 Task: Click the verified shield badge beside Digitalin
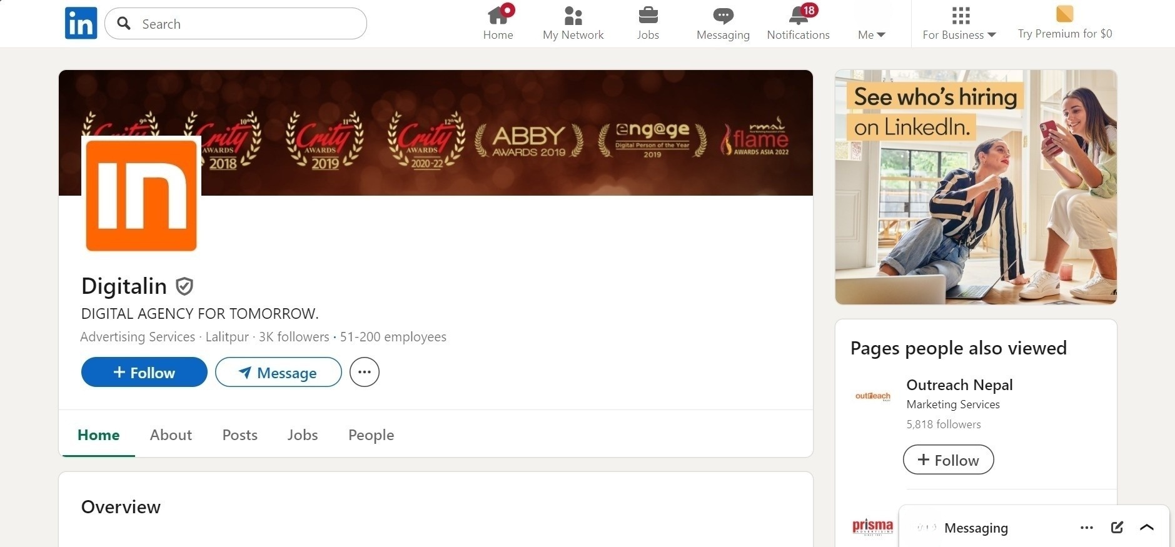coord(184,286)
